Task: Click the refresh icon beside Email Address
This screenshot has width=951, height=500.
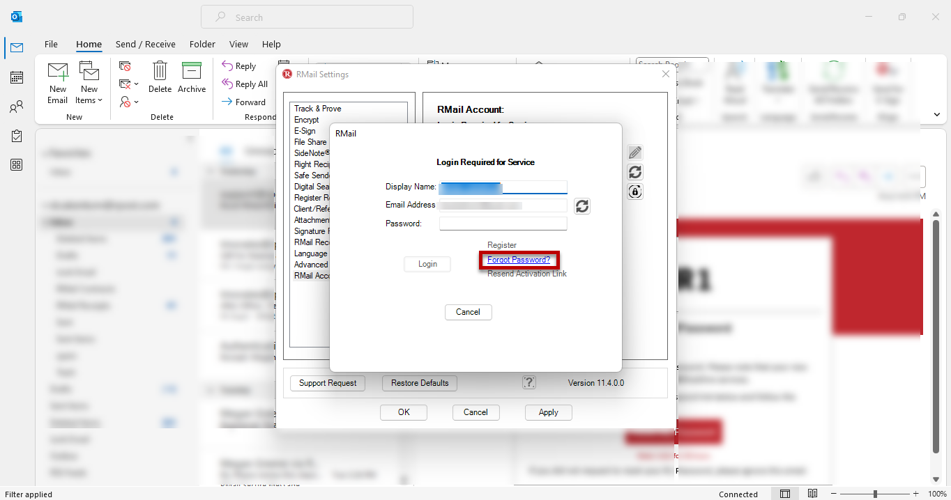Action: pos(582,205)
